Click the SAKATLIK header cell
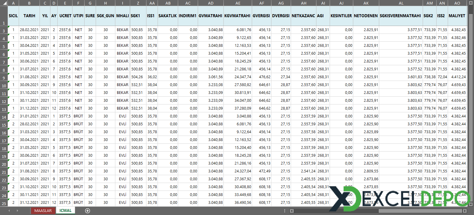Screen dimensions: 474x215 point(168,16)
